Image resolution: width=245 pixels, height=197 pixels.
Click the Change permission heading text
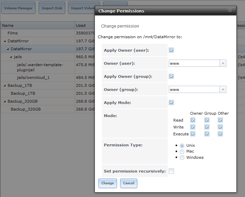(120, 26)
